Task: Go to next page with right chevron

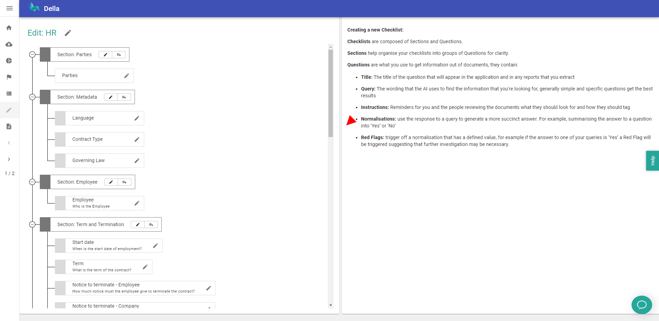Action: 9,159
